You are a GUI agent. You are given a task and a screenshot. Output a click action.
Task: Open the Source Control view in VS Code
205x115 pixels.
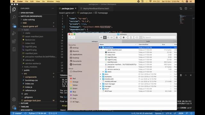coord(14,25)
